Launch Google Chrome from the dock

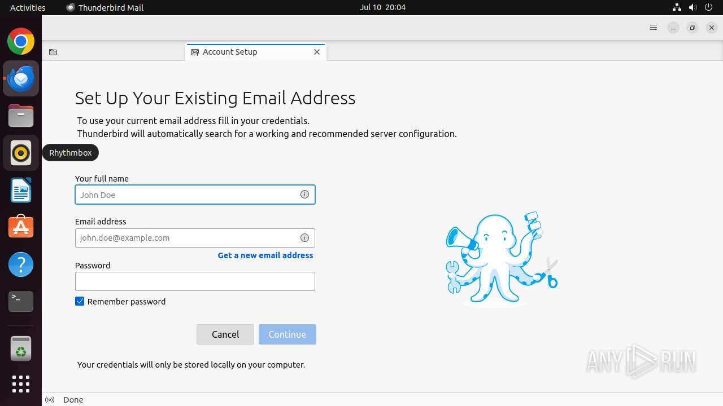point(21,42)
